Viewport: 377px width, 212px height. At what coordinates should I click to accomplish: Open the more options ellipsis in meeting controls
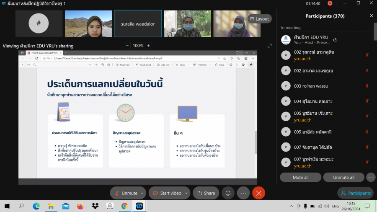point(243,193)
